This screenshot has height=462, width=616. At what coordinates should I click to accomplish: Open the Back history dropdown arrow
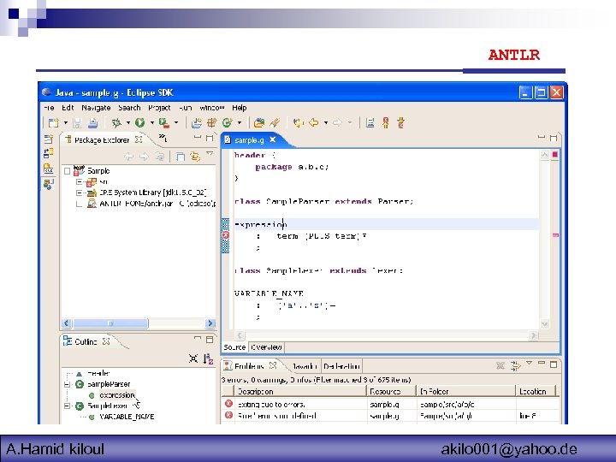pos(326,123)
